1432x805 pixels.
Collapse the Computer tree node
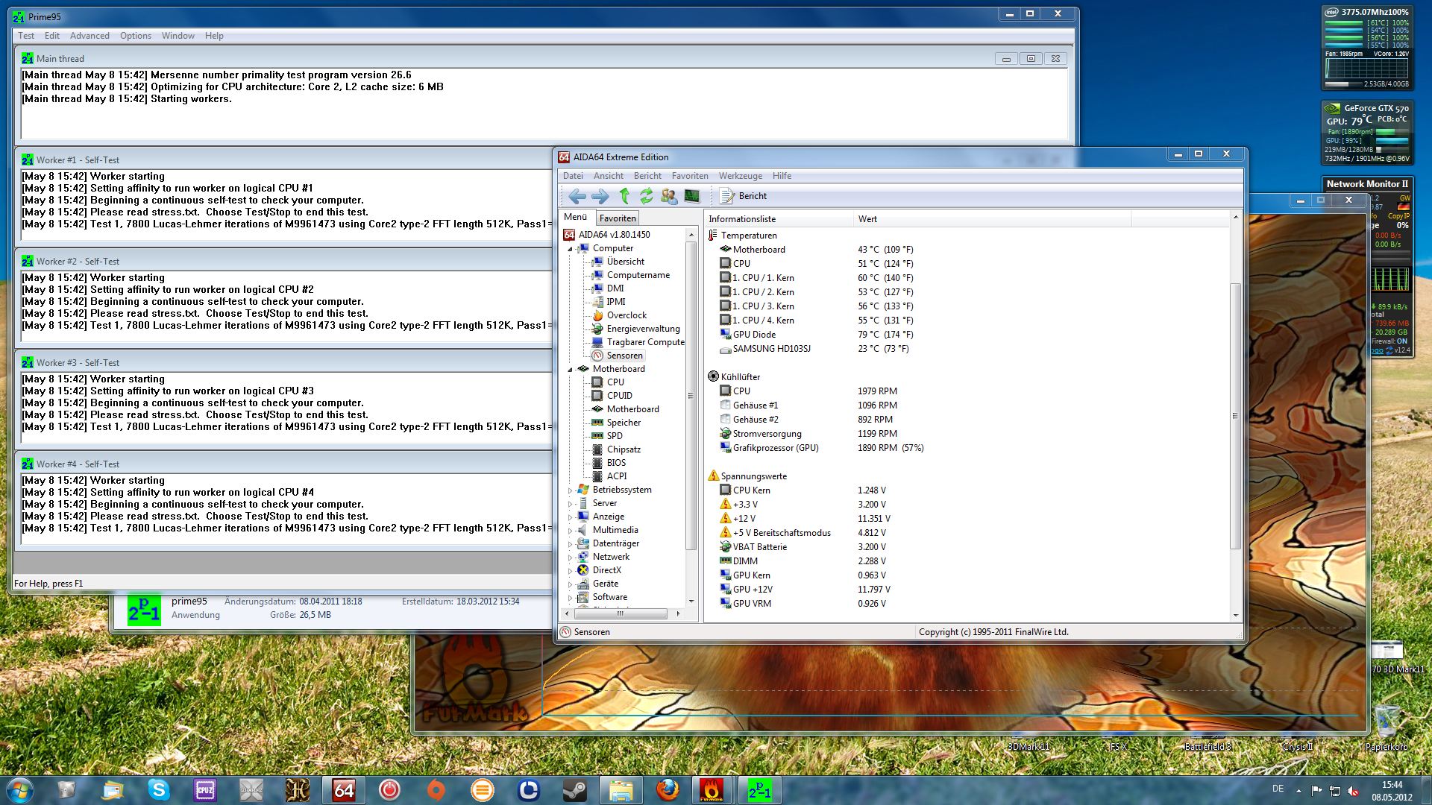571,249
